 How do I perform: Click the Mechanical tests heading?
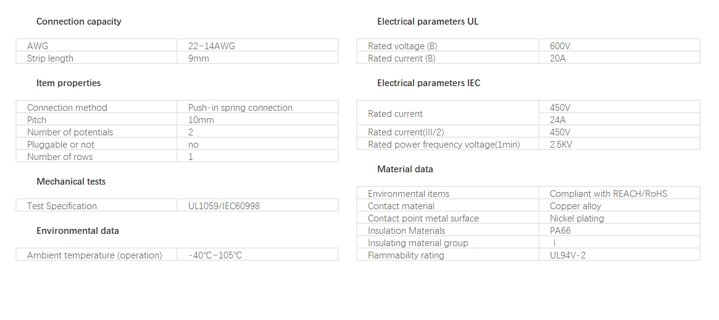(x=71, y=182)
